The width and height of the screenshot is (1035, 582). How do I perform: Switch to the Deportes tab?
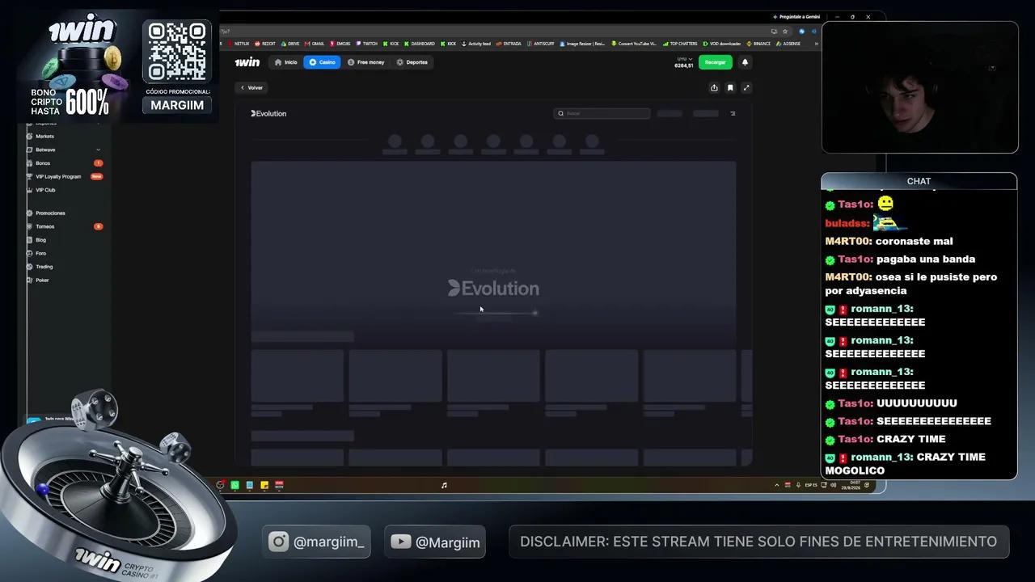(412, 62)
